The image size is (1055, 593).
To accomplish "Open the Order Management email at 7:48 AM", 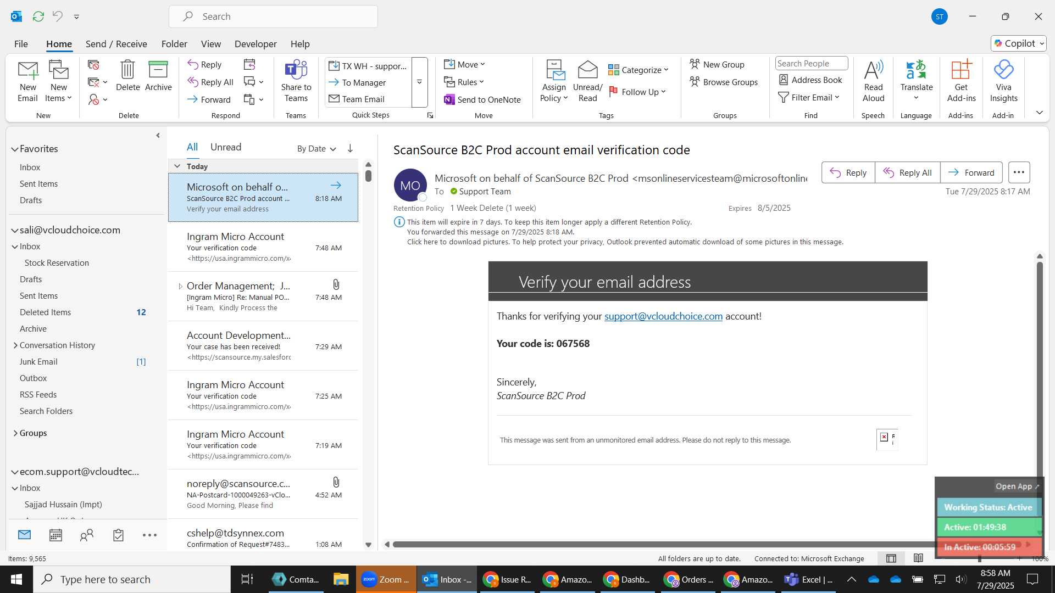I will [x=263, y=296].
